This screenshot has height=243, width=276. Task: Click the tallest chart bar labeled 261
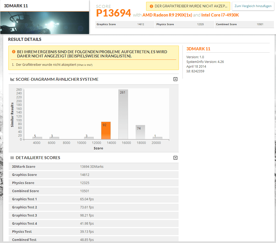pyautogui.click(x=123, y=114)
